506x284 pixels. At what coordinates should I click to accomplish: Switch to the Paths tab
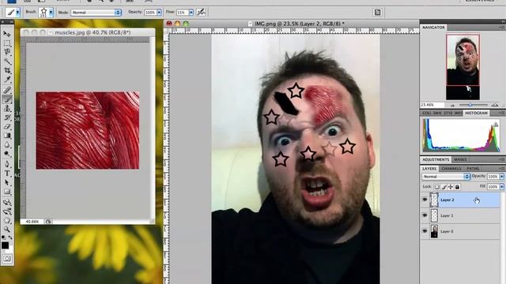[x=473, y=168]
